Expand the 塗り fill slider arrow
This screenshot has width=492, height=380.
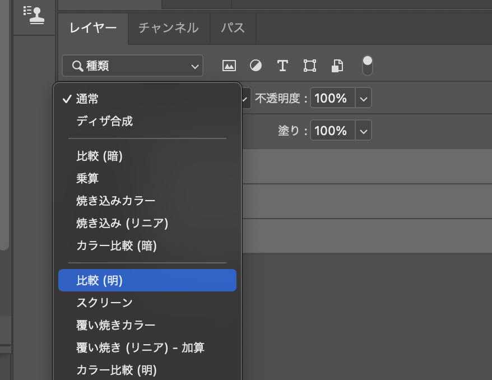pos(364,132)
